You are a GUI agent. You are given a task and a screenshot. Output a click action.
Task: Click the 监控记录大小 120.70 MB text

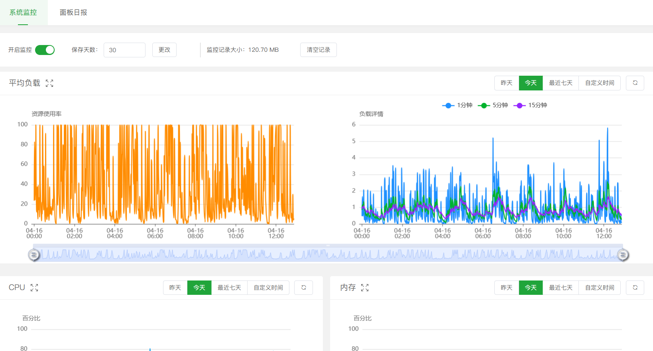click(x=242, y=50)
